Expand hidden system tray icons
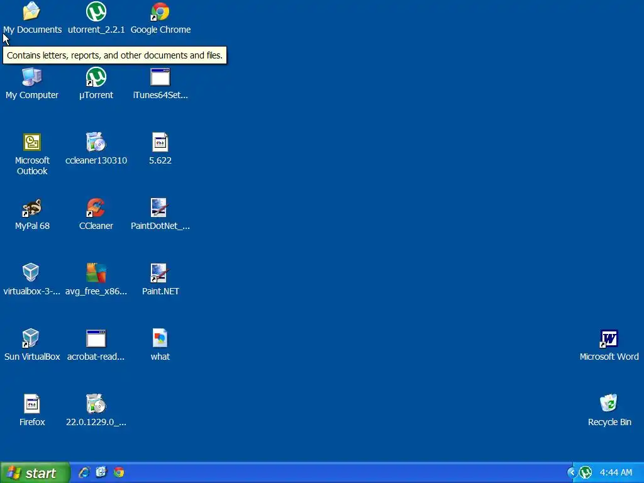 [572, 473]
